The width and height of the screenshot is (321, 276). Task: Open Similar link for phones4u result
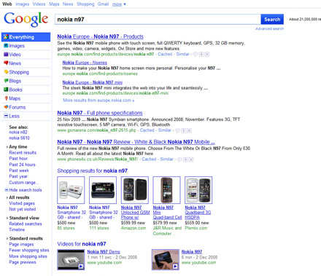166,159
